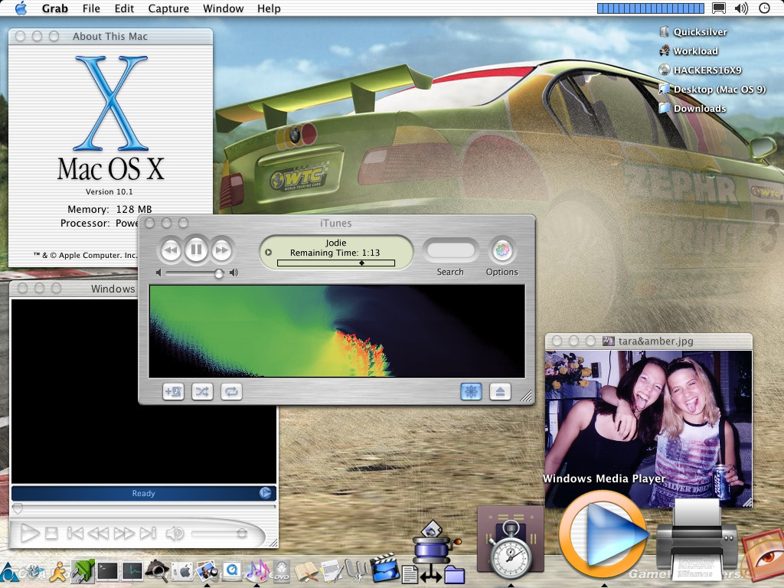Open Keychain Access from the Dock
The height and width of the screenshot is (588, 784).
(356, 571)
